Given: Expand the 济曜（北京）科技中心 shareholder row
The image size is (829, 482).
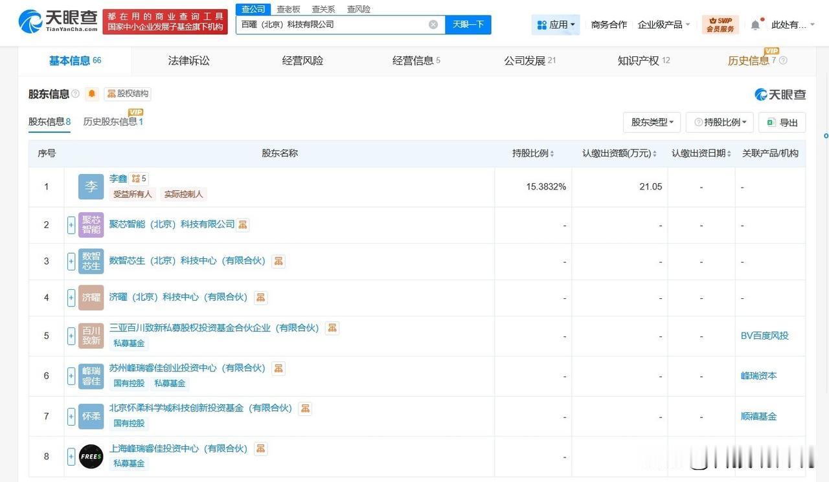Looking at the screenshot, I should point(71,298).
